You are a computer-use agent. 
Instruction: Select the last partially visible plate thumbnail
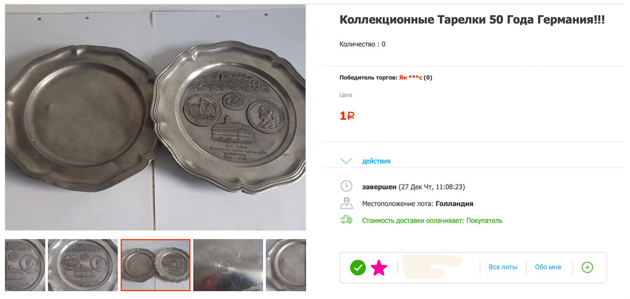point(286,265)
